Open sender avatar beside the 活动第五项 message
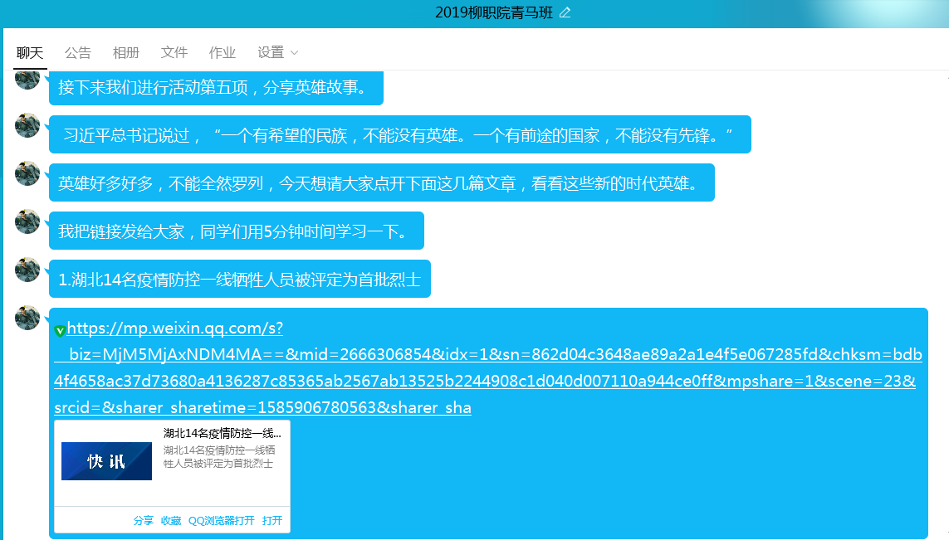 (x=27, y=80)
